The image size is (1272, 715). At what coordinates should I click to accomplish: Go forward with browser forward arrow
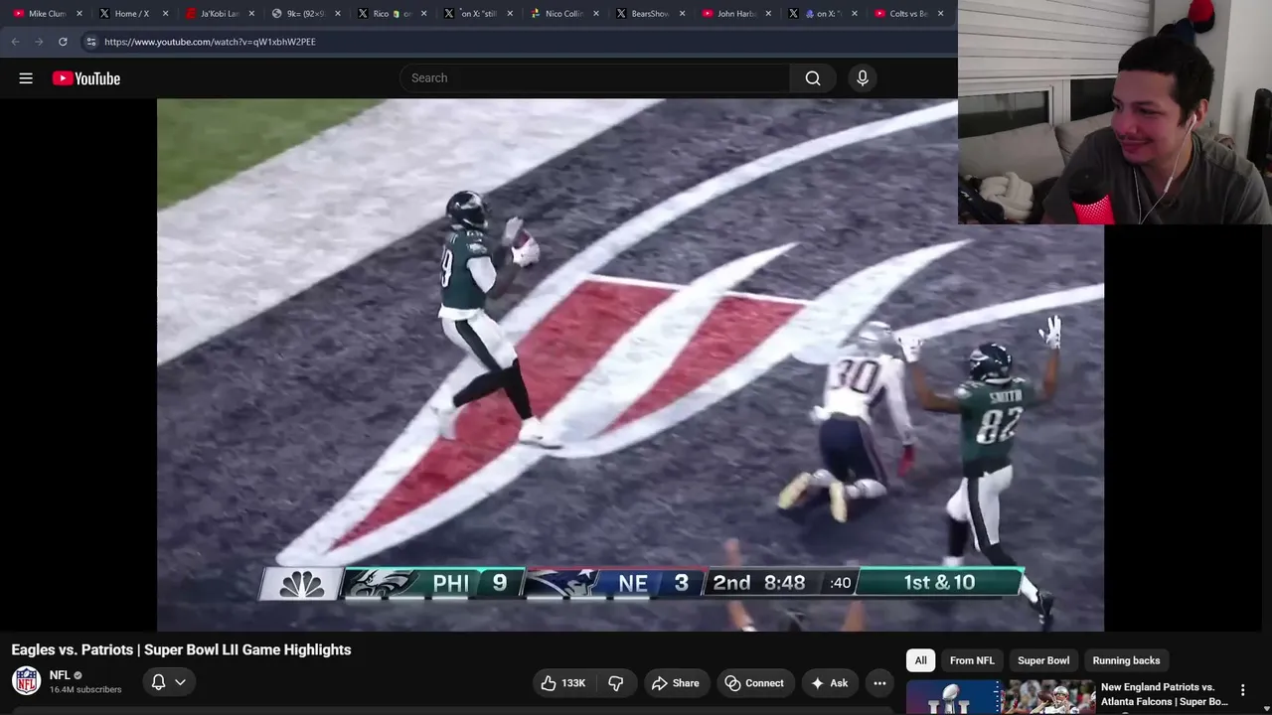39,42
